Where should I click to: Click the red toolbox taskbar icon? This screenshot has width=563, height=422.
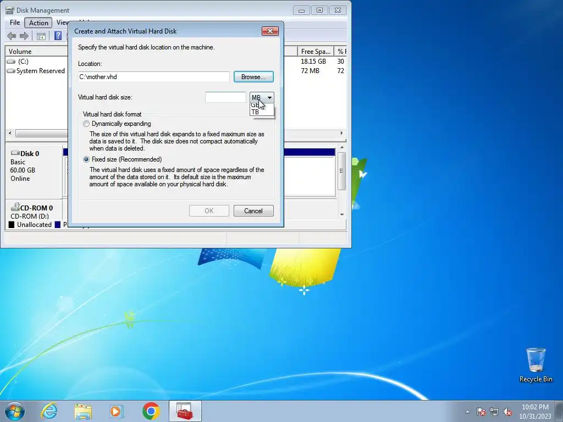(x=185, y=411)
